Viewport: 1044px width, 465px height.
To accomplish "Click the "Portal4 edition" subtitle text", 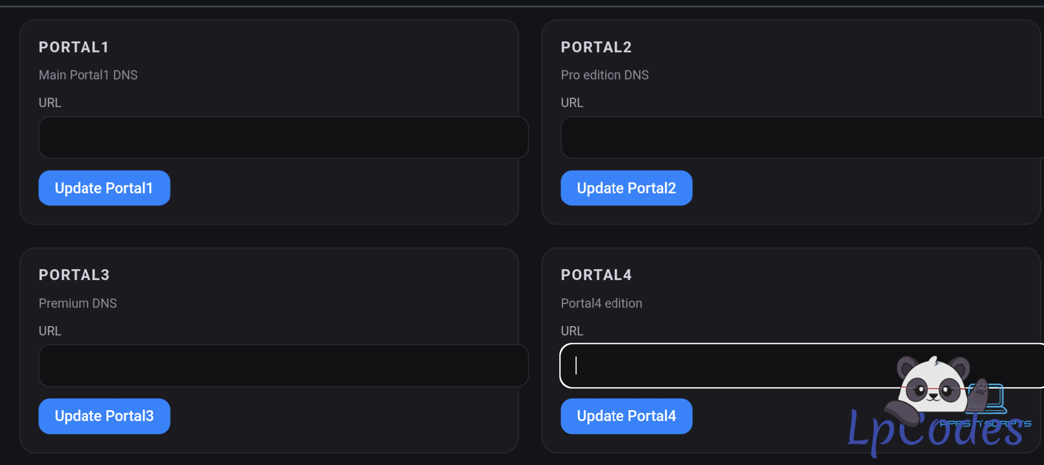I will click(601, 303).
